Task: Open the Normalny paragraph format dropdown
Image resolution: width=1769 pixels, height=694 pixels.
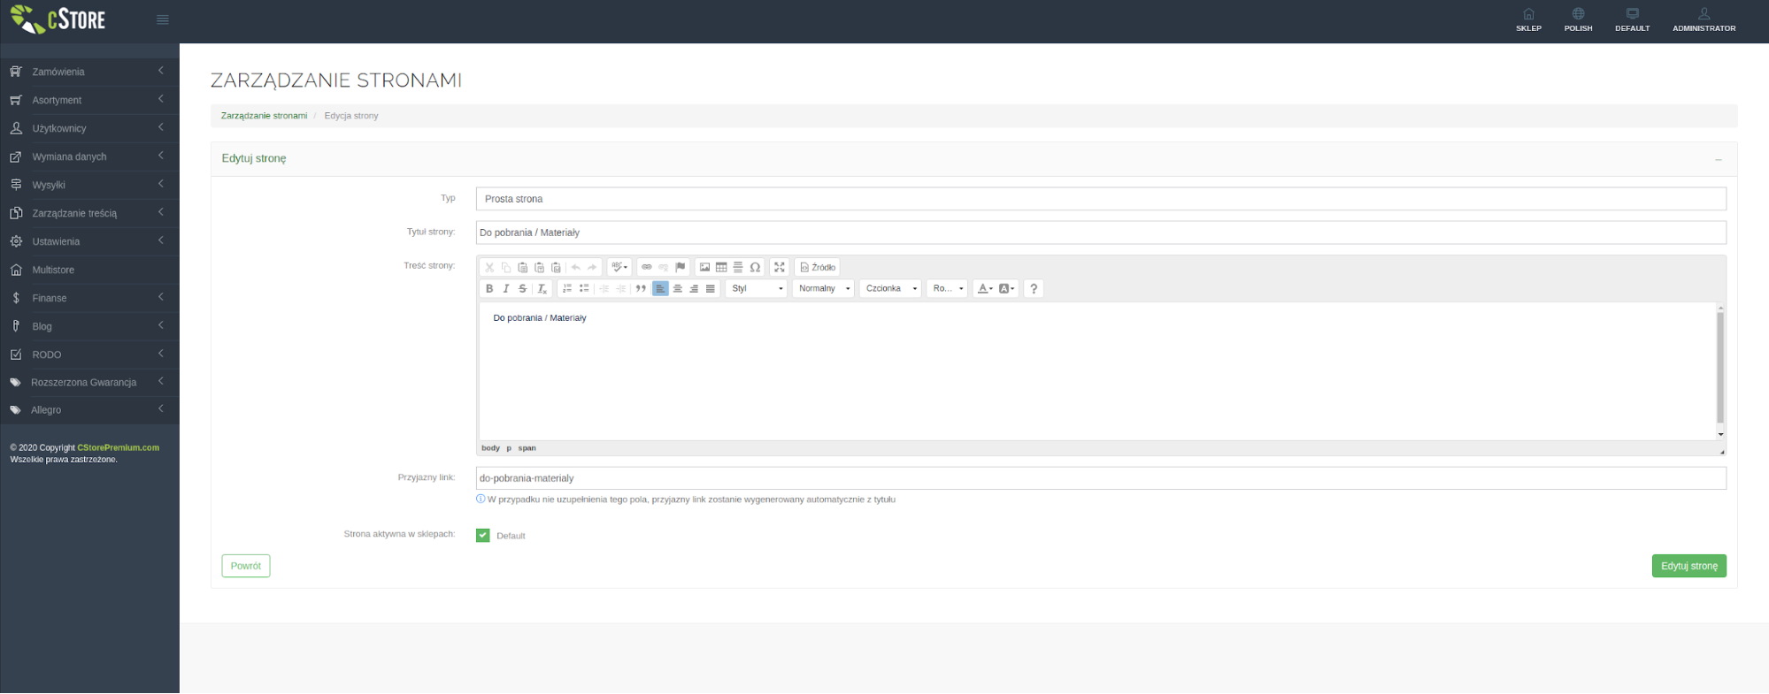Action: click(823, 288)
